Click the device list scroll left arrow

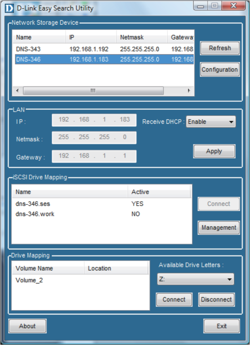pyautogui.click(x=17, y=90)
